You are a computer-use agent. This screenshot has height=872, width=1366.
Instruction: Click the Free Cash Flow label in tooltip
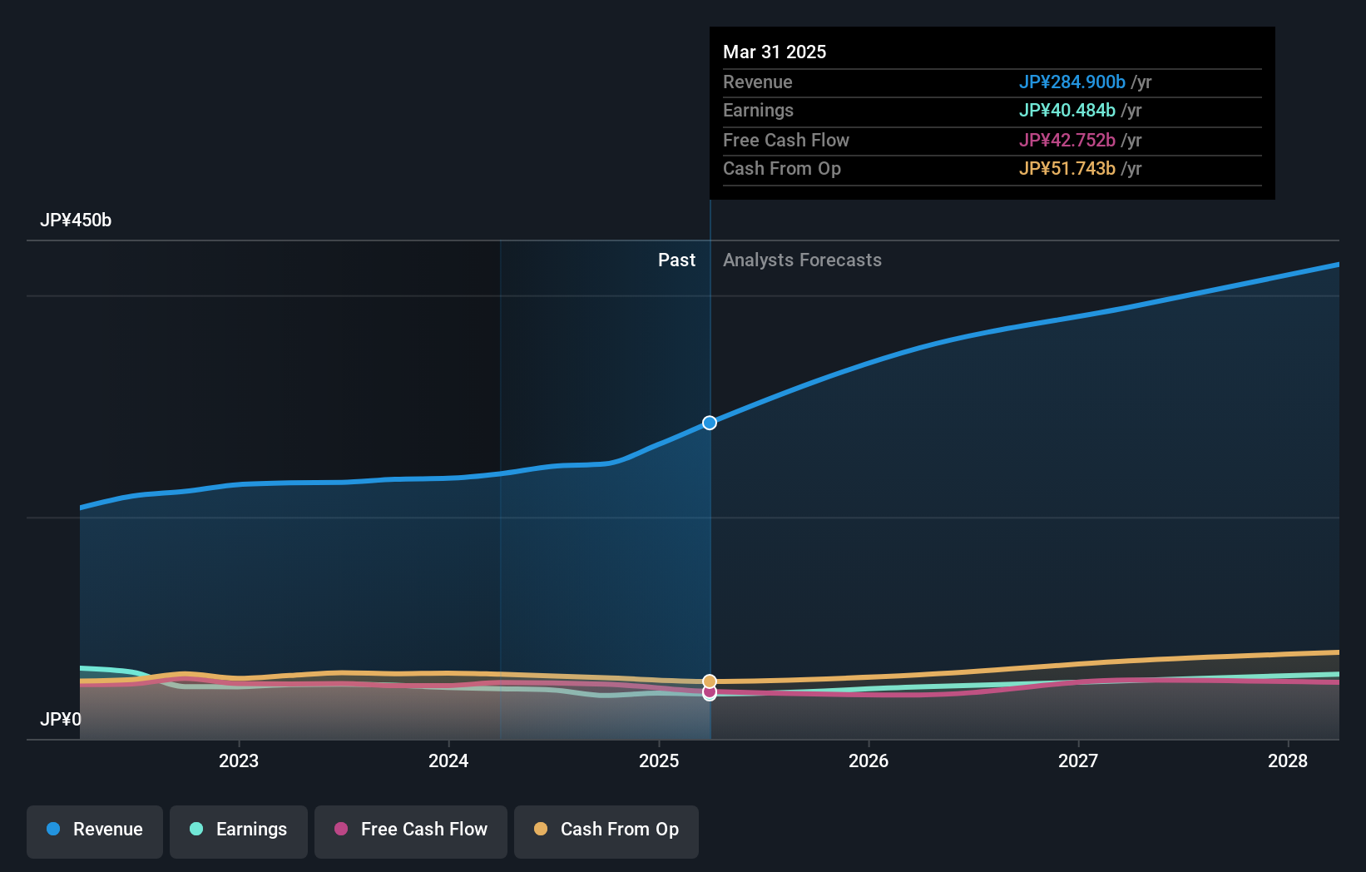(786, 140)
